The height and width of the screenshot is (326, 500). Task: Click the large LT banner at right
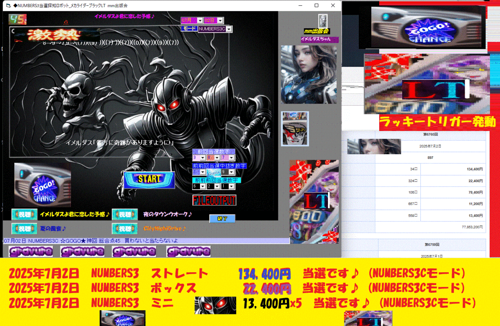point(426,84)
